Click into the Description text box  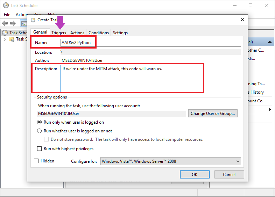click(150, 78)
